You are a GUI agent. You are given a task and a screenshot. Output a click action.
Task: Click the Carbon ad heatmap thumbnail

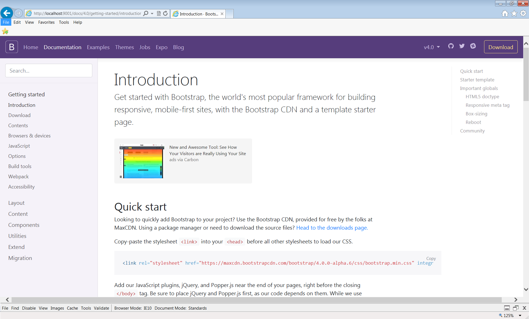142,161
